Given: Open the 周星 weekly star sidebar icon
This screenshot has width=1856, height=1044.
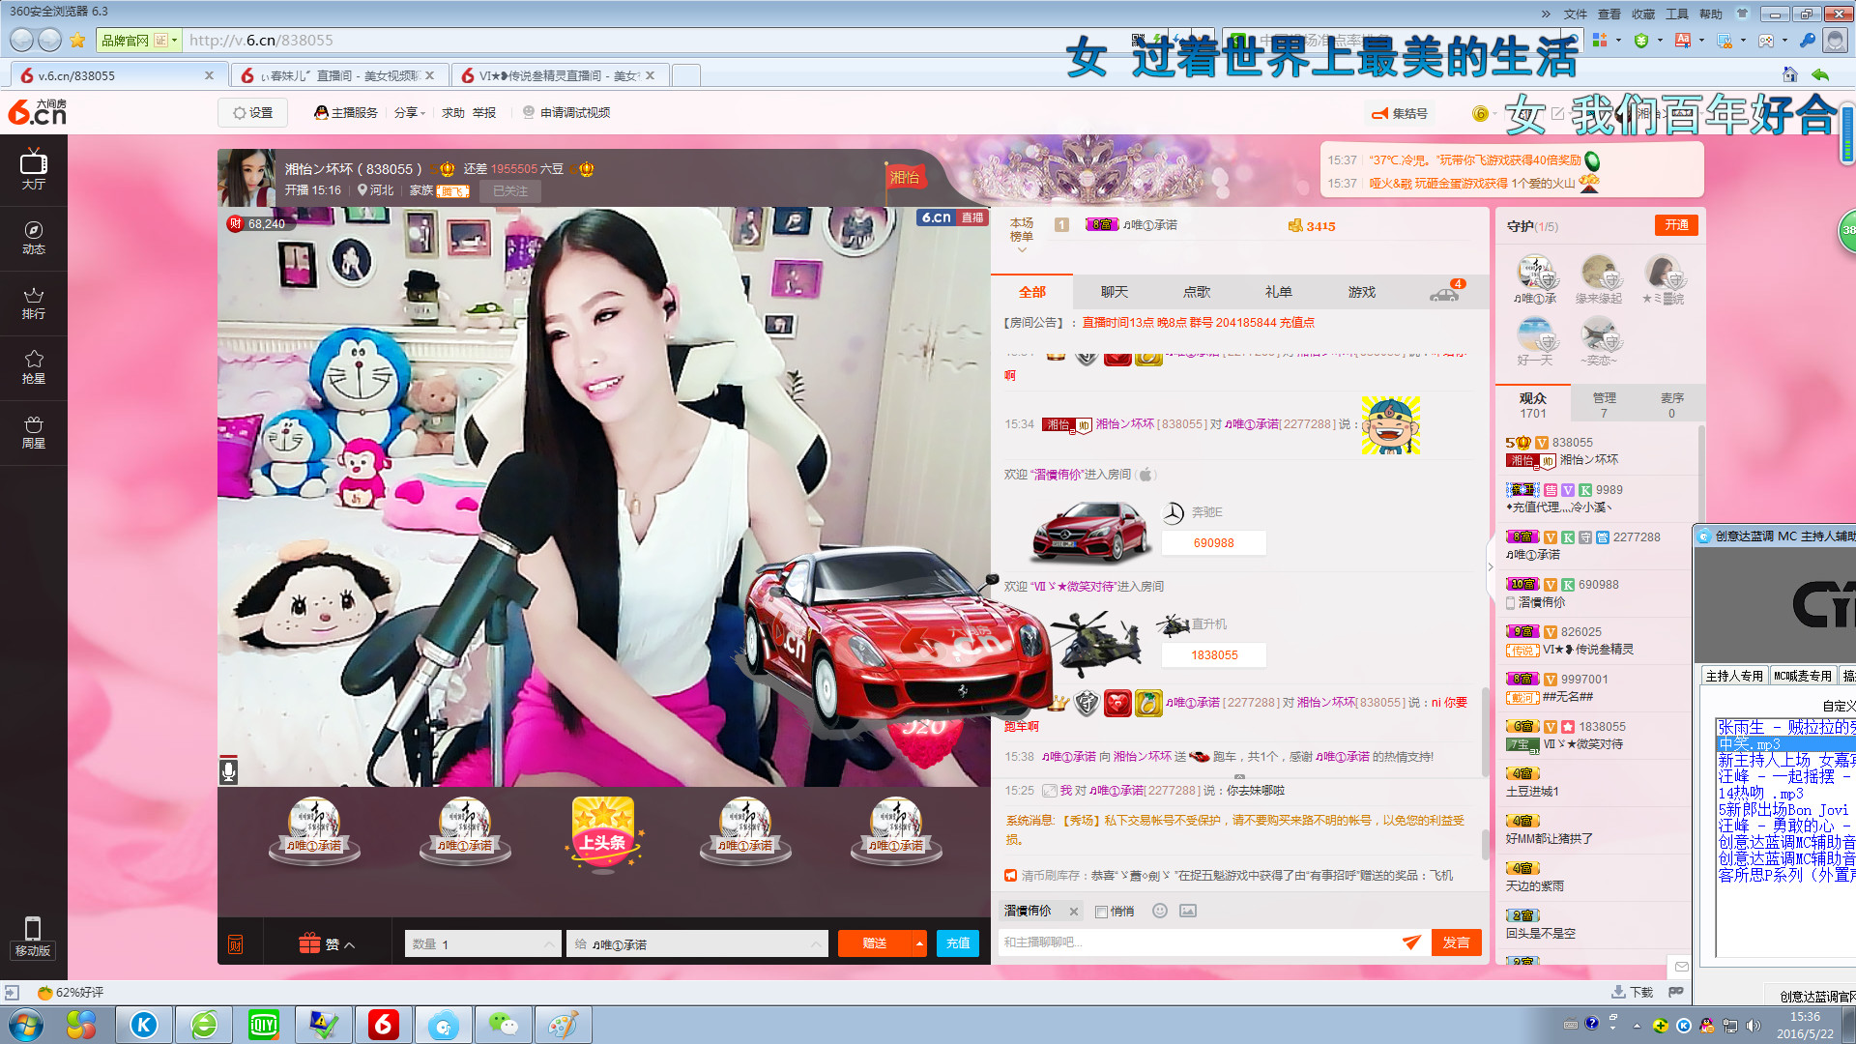Looking at the screenshot, I should coord(34,432).
